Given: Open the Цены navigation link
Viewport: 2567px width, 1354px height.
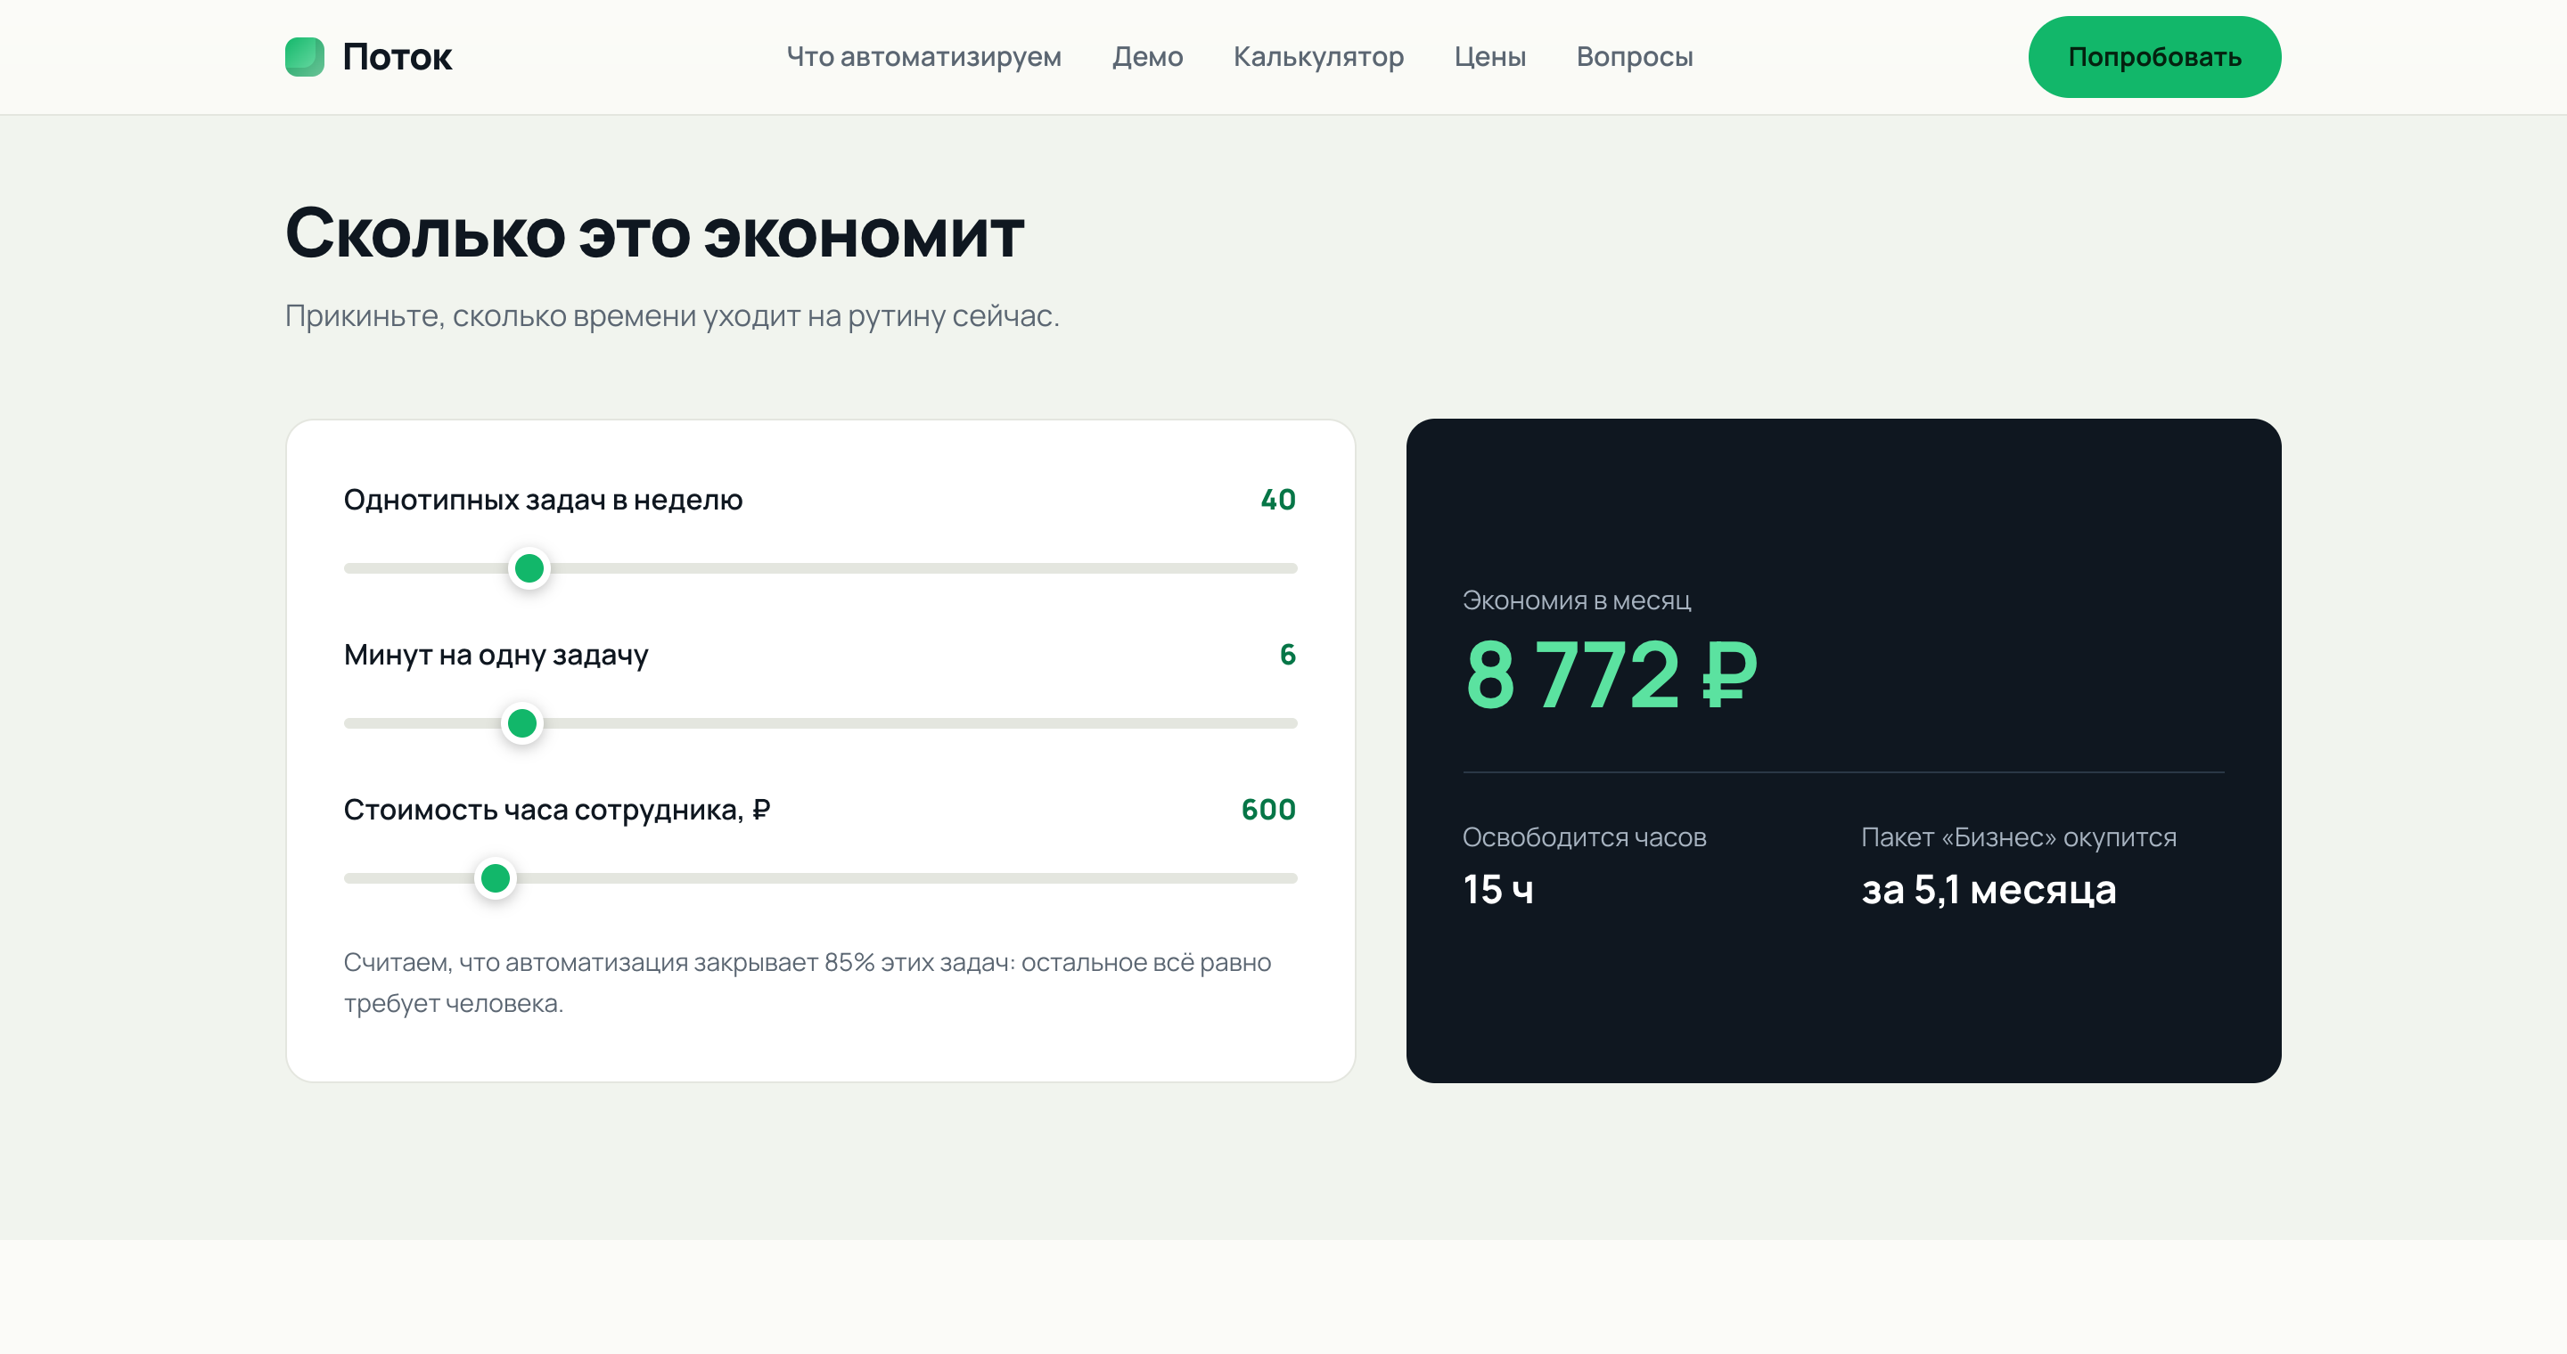Looking at the screenshot, I should tap(1489, 57).
